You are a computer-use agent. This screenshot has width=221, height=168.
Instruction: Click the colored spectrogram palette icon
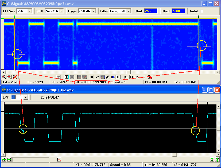102,77
